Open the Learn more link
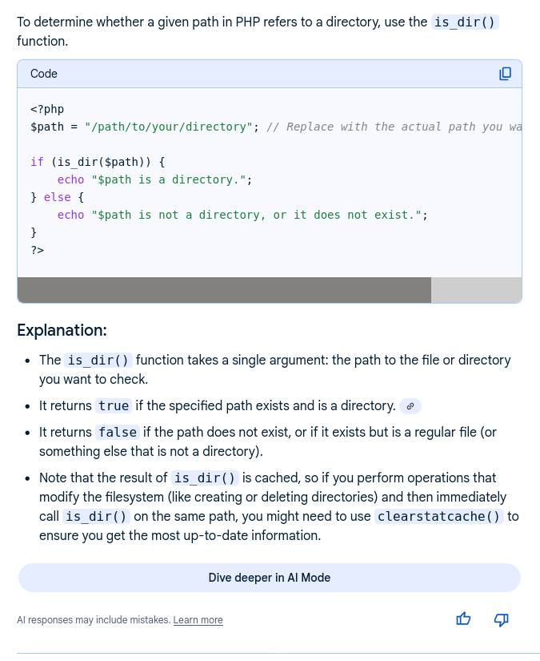The image size is (540, 661). [x=198, y=620]
